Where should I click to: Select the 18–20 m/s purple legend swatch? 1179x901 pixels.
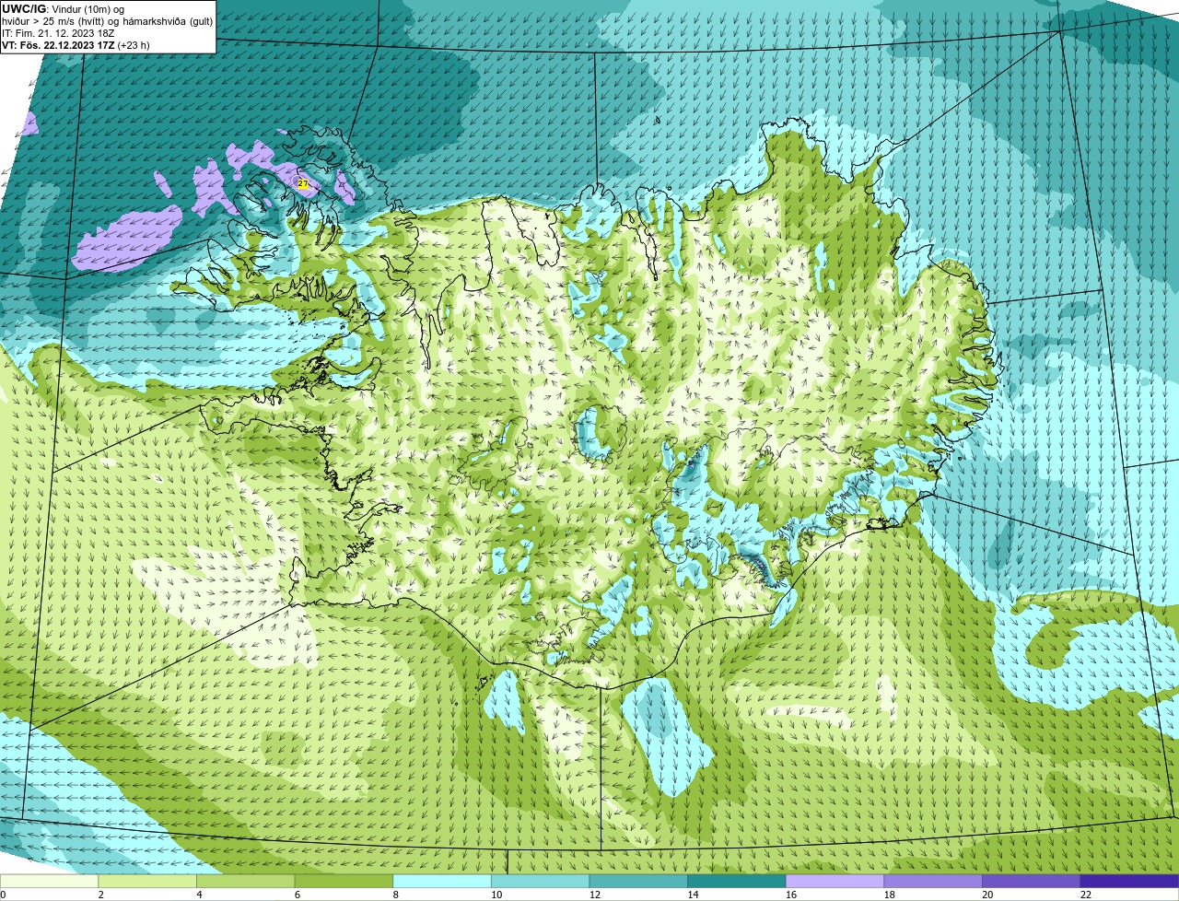tap(933, 881)
